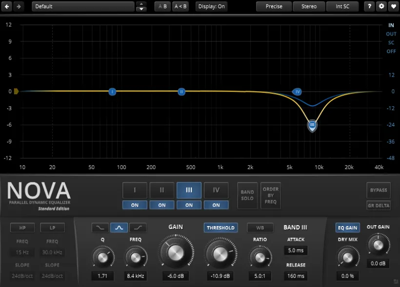This screenshot has width=400, height=287.
Task: Toggle band IV ON switch
Action: coord(216,205)
